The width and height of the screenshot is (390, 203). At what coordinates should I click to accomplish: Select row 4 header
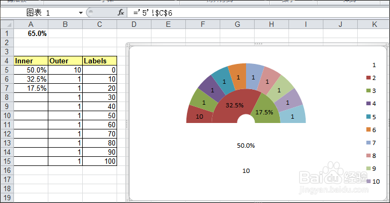coord(7,61)
